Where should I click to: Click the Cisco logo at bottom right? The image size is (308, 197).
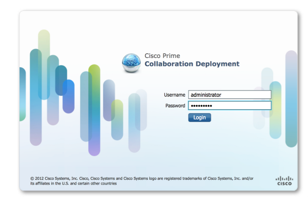coord(284,181)
